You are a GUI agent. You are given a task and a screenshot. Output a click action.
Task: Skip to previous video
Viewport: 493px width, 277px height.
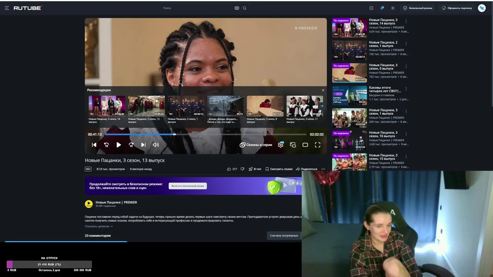pyautogui.click(x=94, y=145)
